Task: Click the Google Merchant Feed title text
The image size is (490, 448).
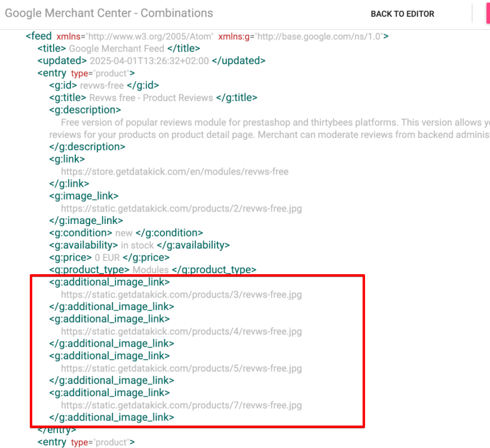Action: (x=117, y=49)
